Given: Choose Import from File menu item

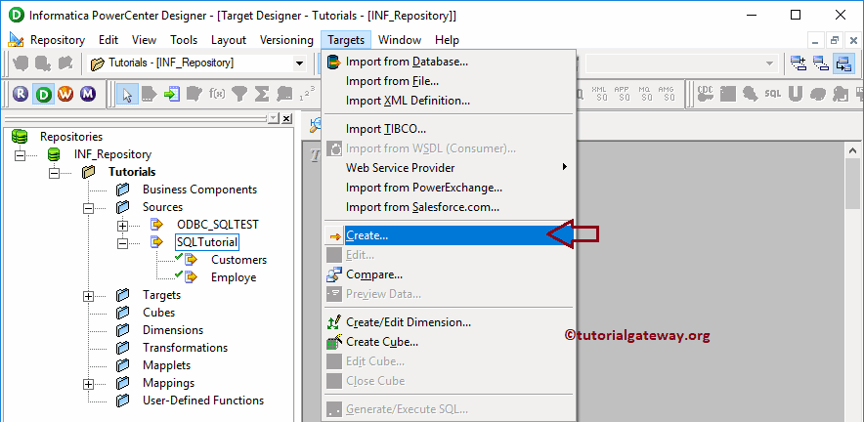Looking at the screenshot, I should pyautogui.click(x=450, y=81).
